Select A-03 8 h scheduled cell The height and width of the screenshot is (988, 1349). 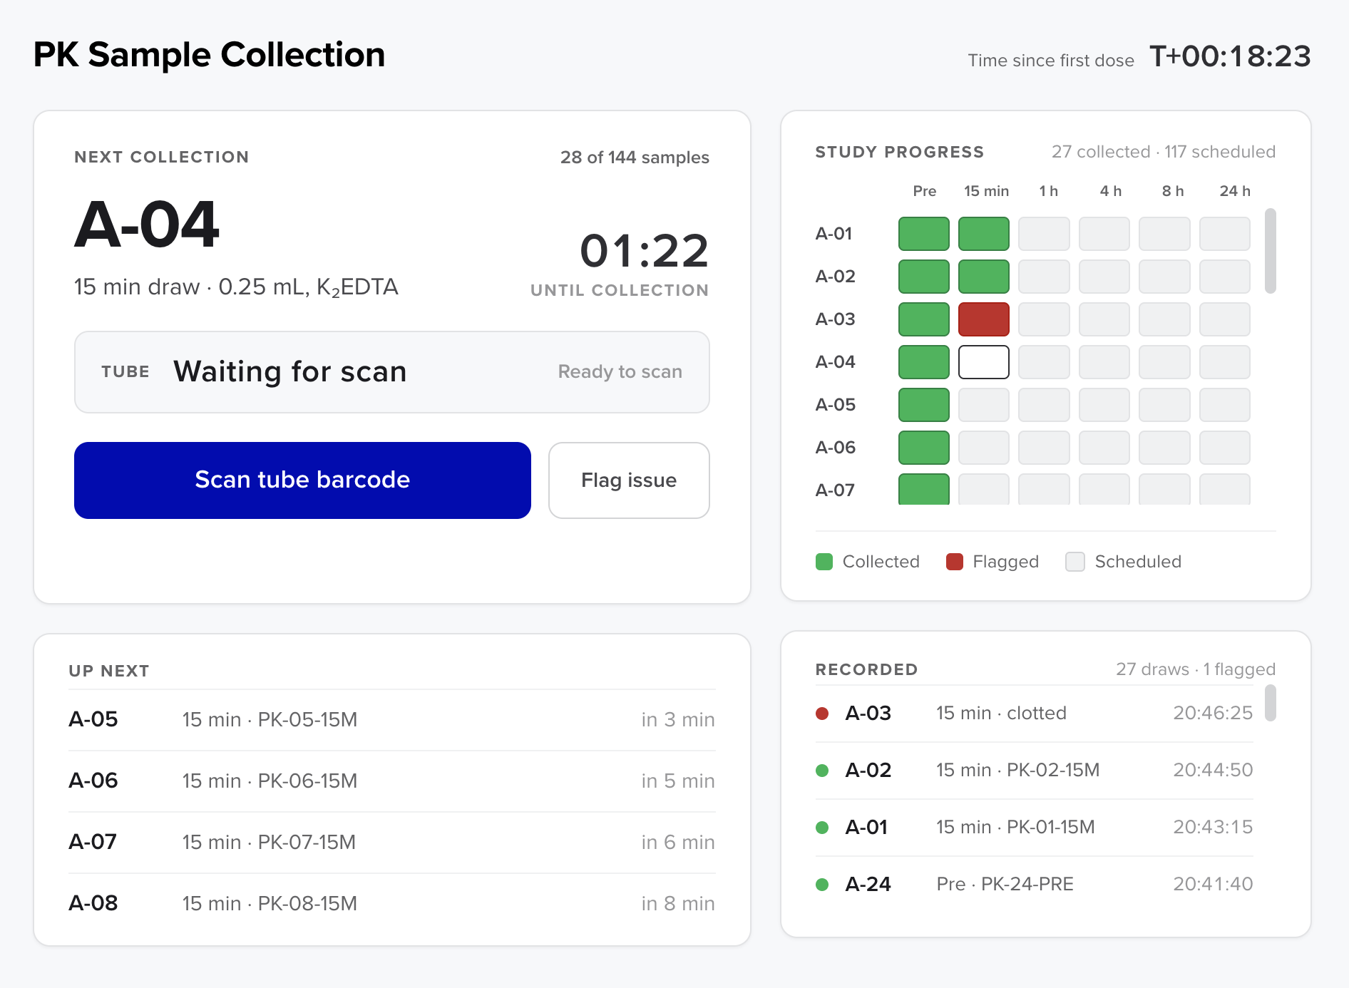pyautogui.click(x=1164, y=319)
